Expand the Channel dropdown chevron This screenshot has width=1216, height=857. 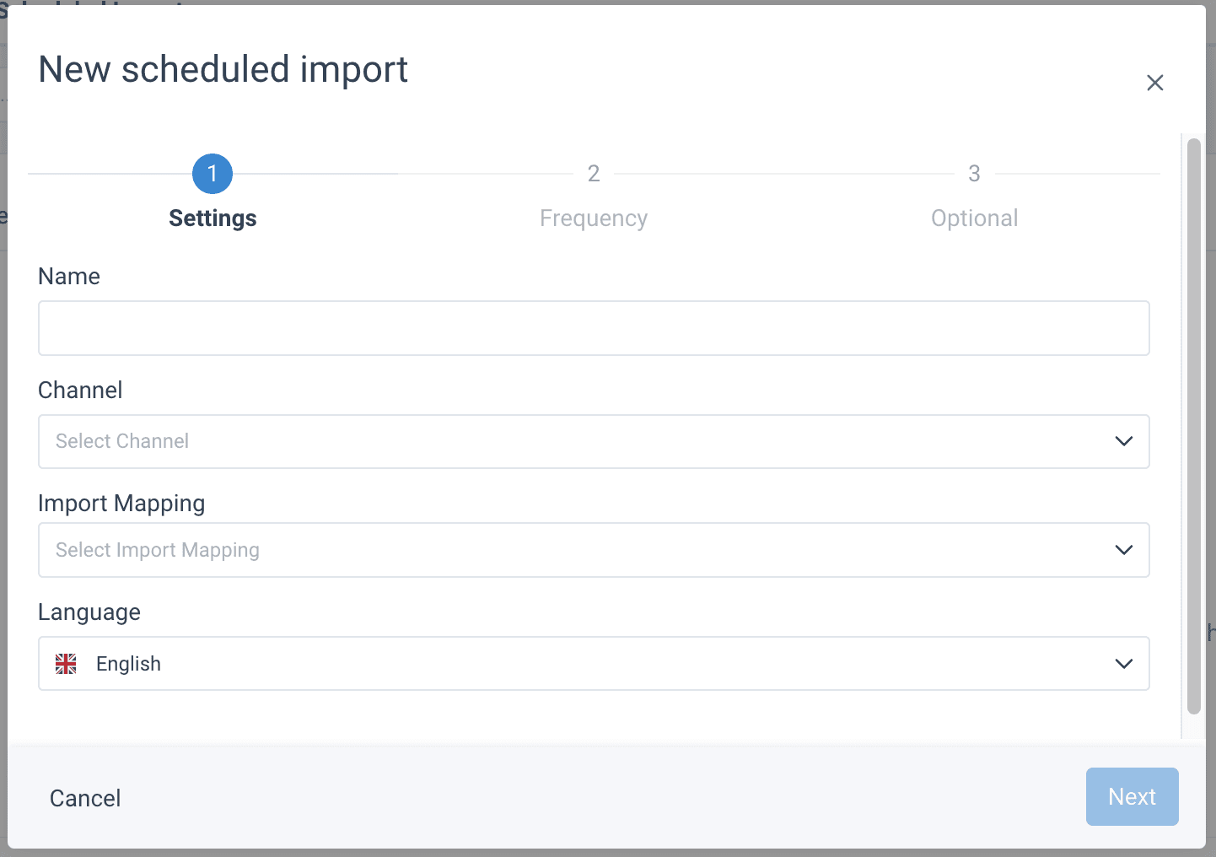(1123, 441)
